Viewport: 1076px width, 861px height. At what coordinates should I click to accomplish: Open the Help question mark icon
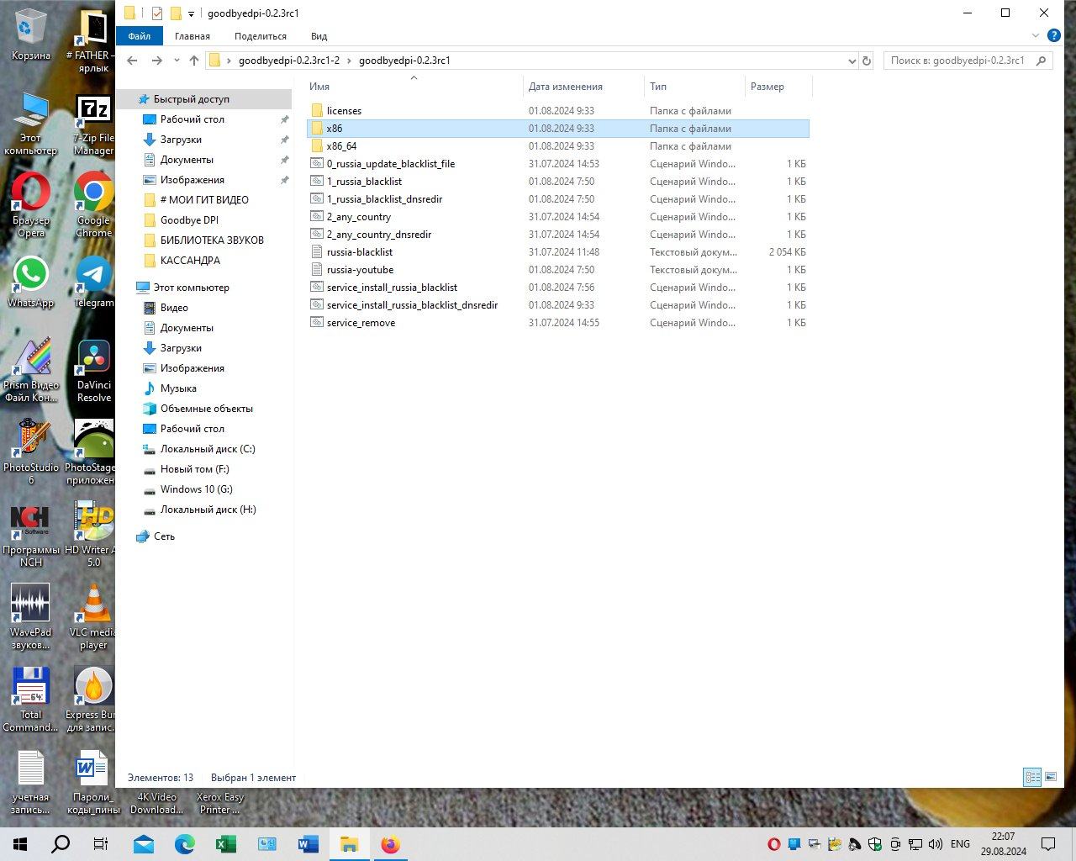pyautogui.click(x=1053, y=35)
